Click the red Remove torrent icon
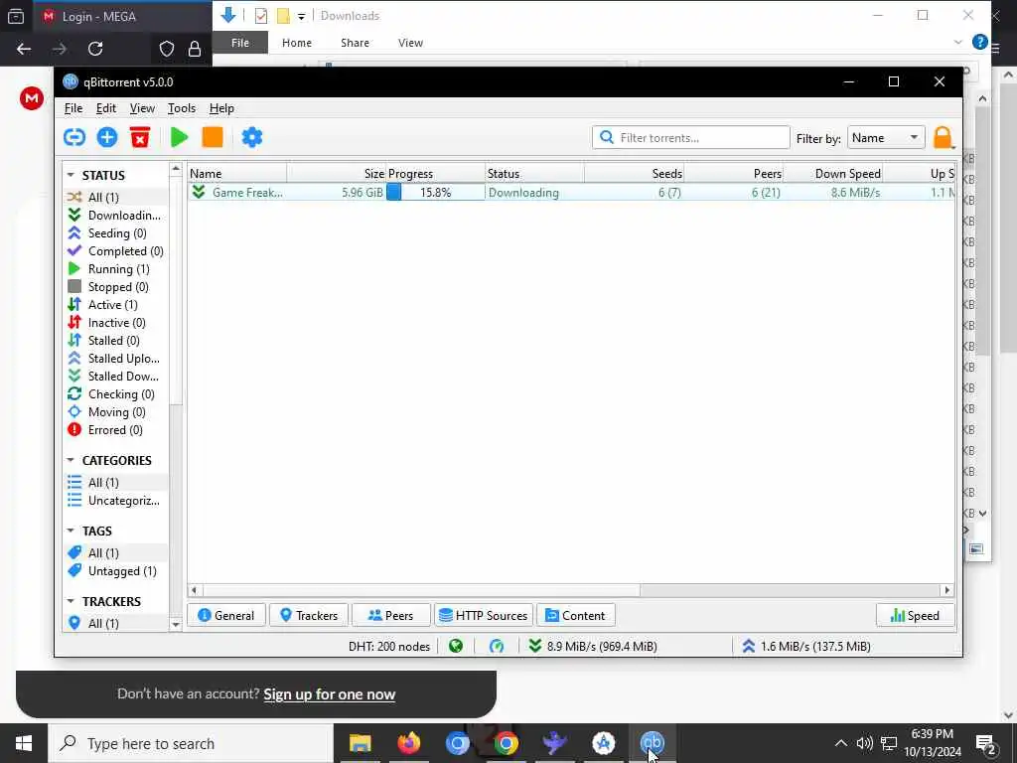 point(139,137)
